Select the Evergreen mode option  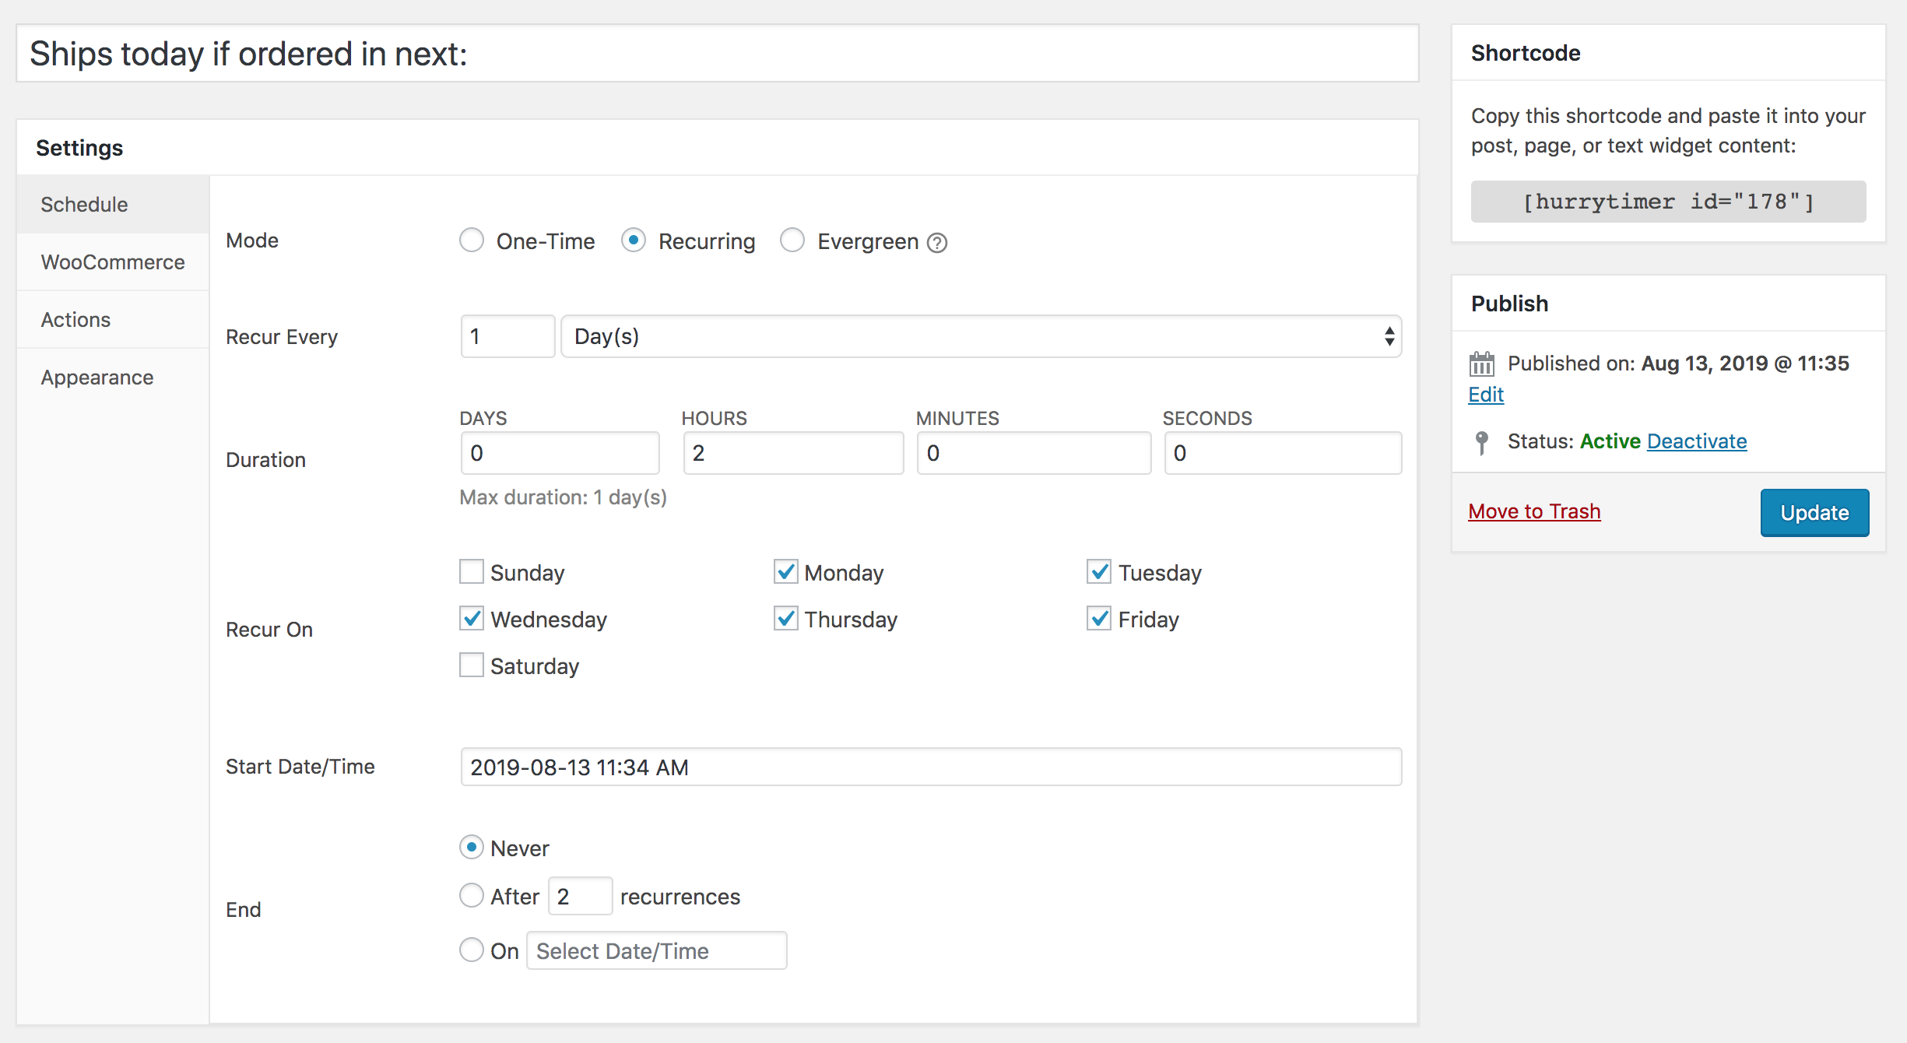(x=792, y=241)
